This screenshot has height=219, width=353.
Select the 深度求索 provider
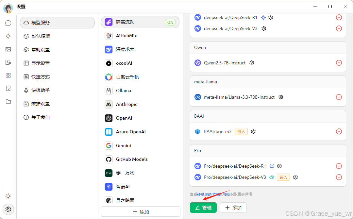pyautogui.click(x=140, y=49)
